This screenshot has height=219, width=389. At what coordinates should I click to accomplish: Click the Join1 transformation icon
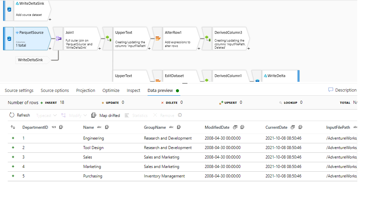[58, 39]
